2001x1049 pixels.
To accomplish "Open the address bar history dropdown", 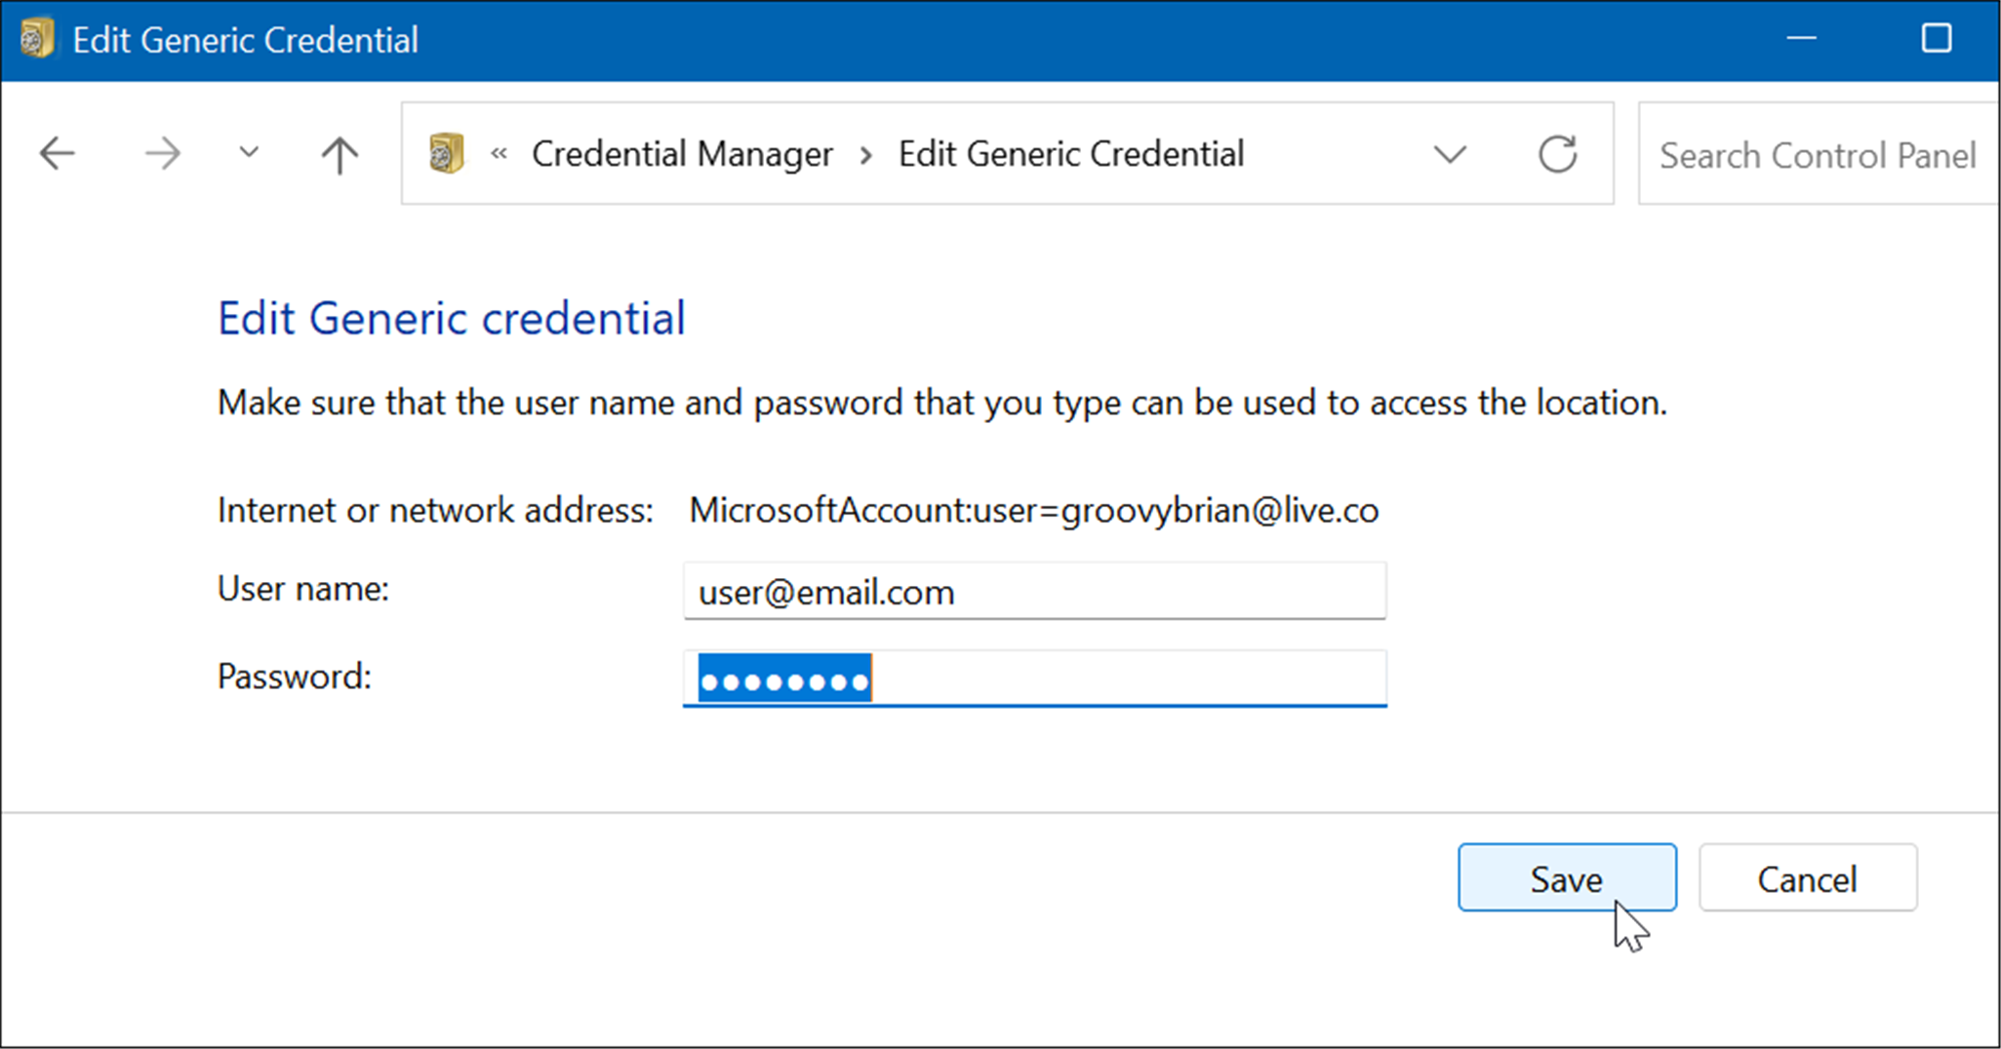I will point(1449,153).
